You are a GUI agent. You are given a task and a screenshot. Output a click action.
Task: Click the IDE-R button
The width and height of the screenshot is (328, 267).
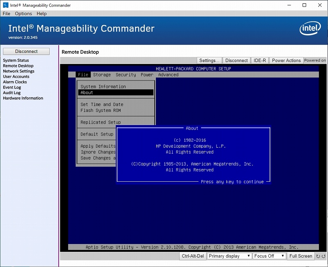(260, 60)
